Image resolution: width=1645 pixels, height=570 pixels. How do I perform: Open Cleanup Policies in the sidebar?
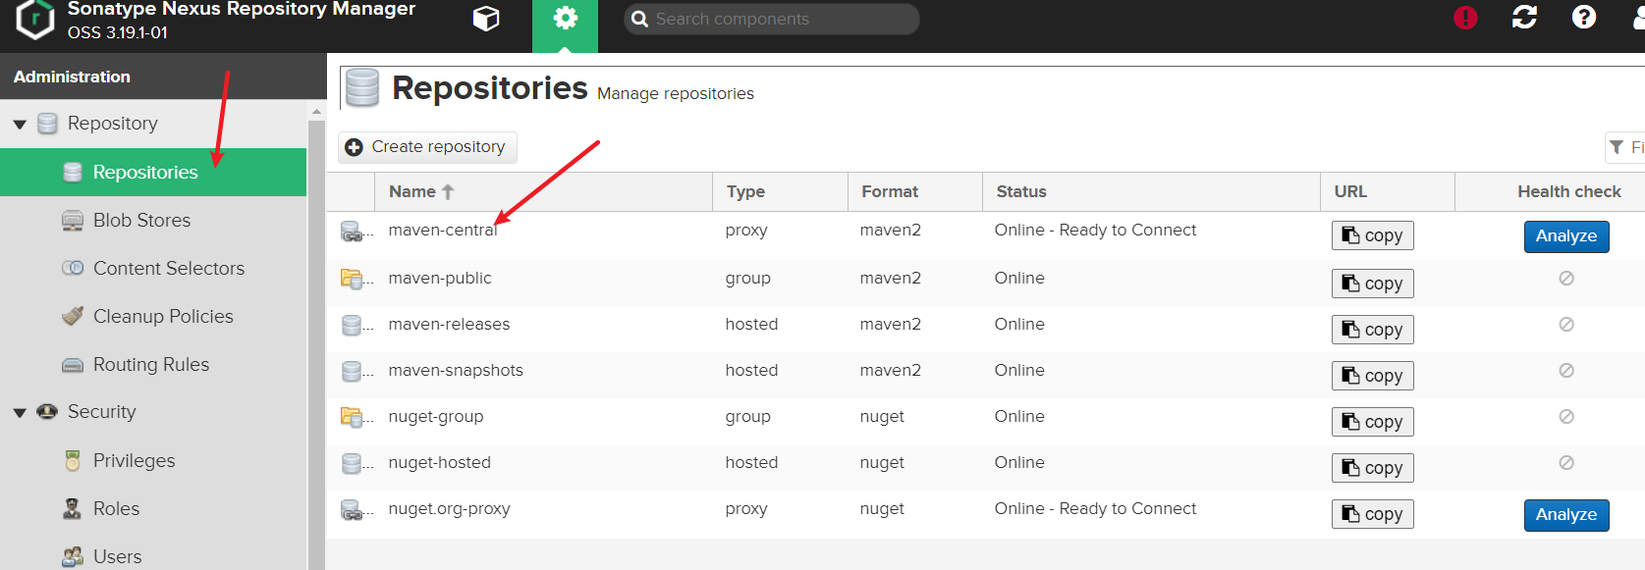coord(153,316)
